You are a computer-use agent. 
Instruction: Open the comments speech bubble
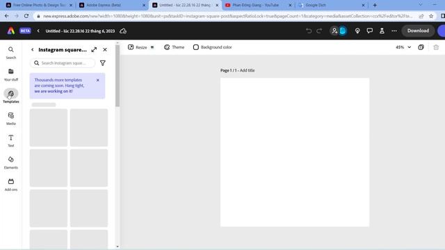[369, 31]
